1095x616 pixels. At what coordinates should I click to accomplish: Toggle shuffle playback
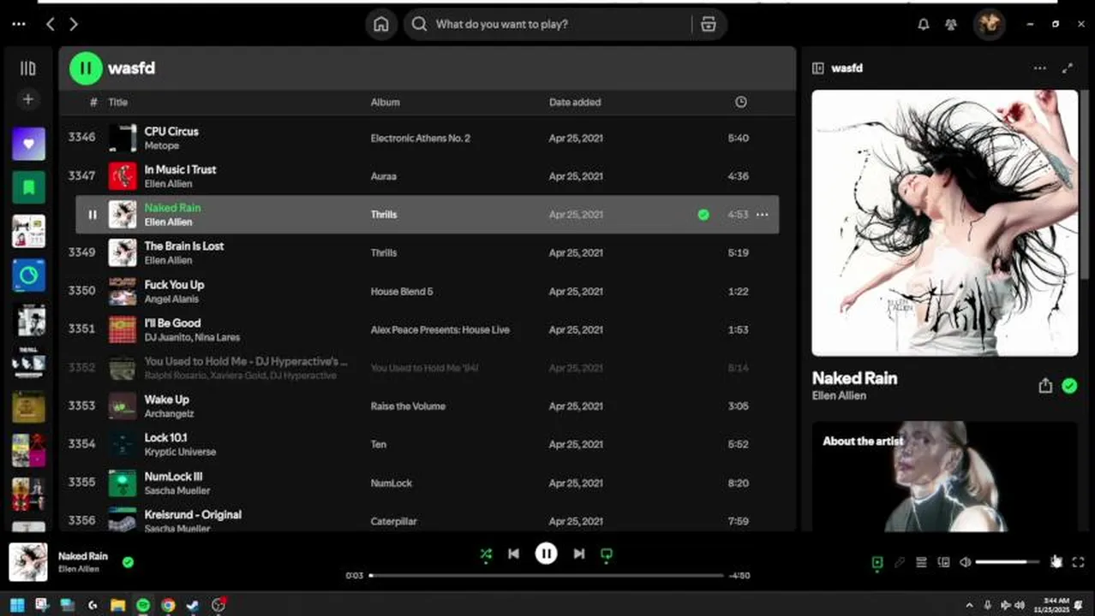click(x=486, y=554)
